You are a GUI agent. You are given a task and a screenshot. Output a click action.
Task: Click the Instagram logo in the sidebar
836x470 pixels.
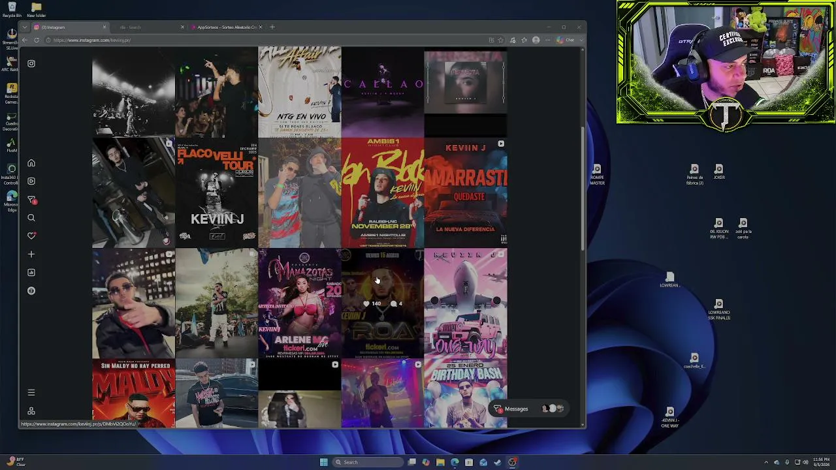pyautogui.click(x=31, y=63)
